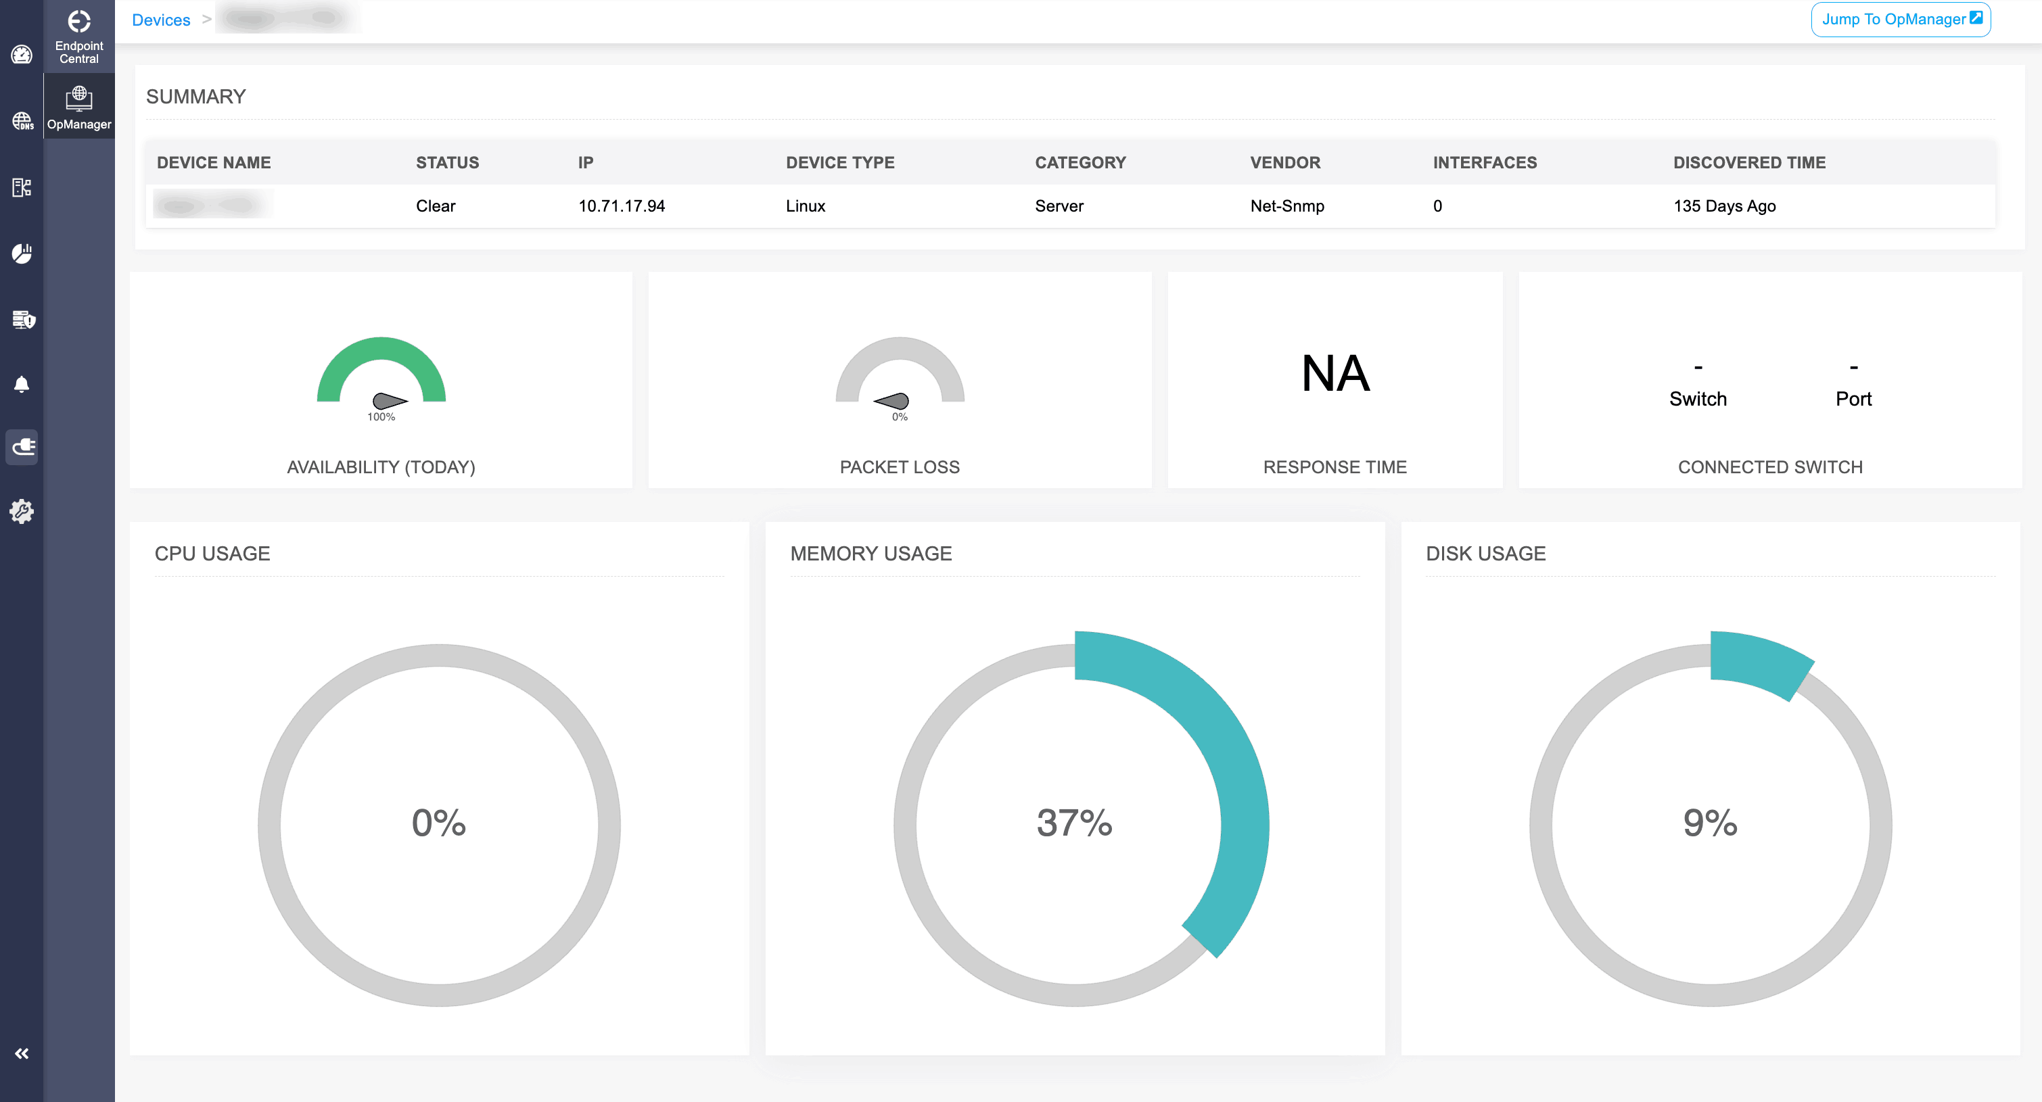Select the integrations plug icon
Viewport: 2042px width, 1102px height.
point(22,447)
